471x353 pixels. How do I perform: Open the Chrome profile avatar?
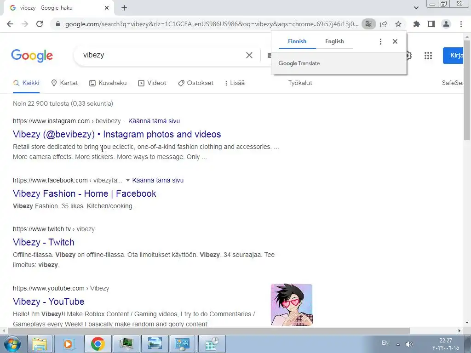click(x=446, y=24)
